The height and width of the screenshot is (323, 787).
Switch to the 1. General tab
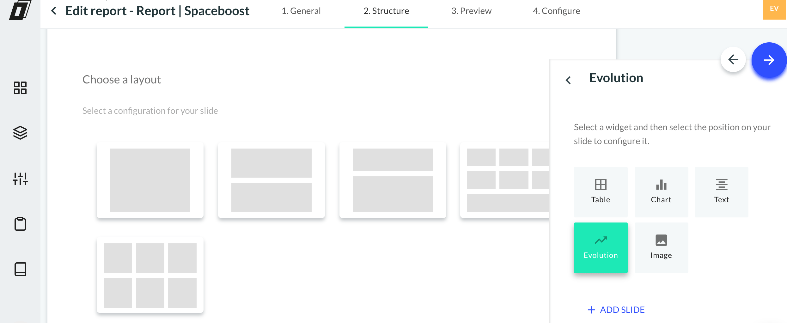(x=301, y=11)
